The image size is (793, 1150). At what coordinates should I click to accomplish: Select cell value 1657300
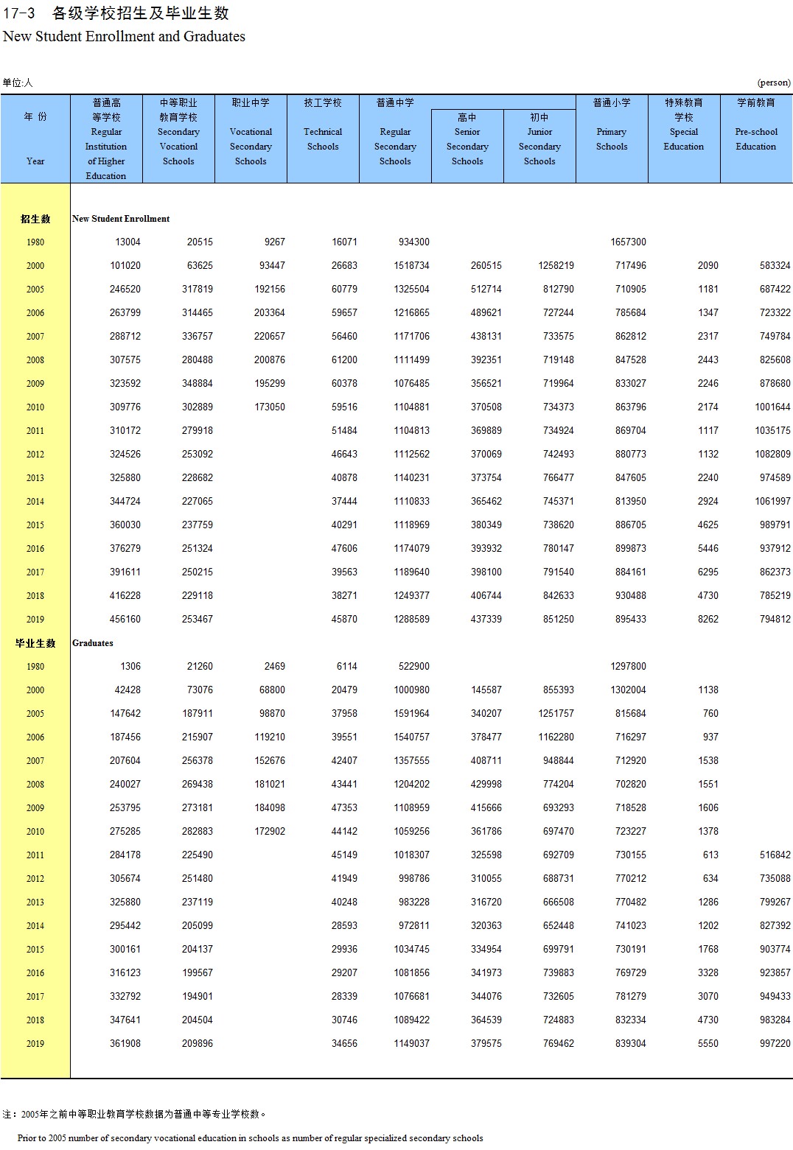click(x=628, y=242)
